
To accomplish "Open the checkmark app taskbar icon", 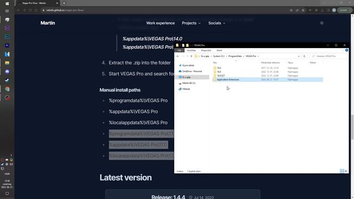I will click(x=7, y=80).
